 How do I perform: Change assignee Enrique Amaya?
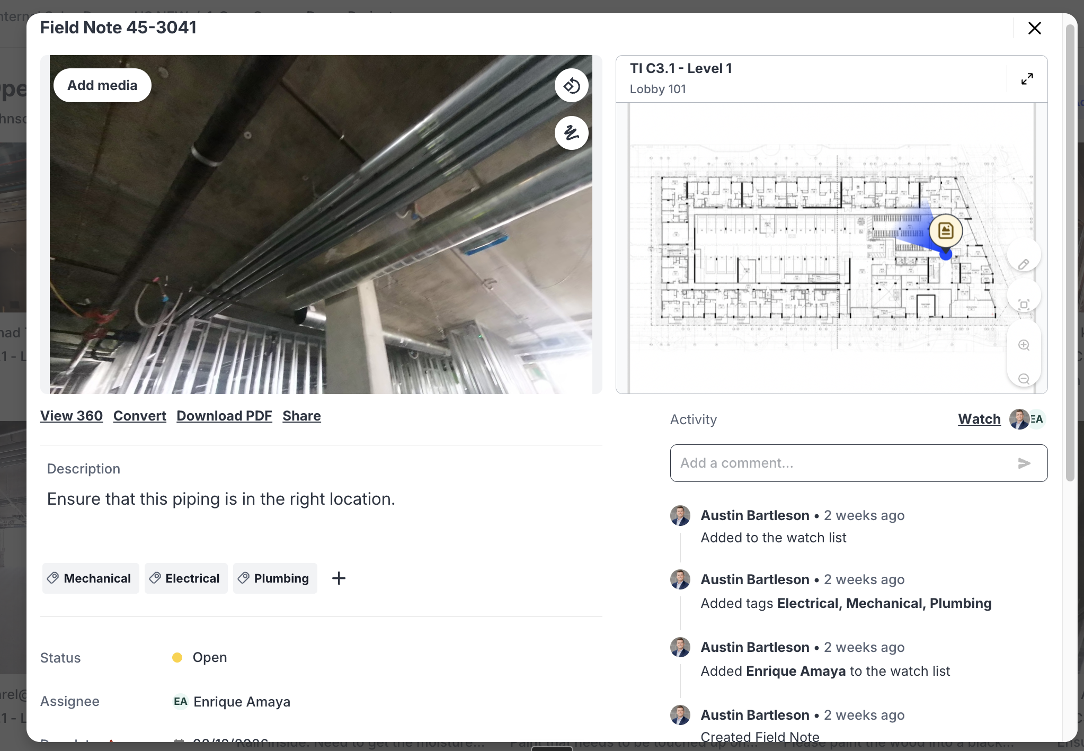click(232, 702)
